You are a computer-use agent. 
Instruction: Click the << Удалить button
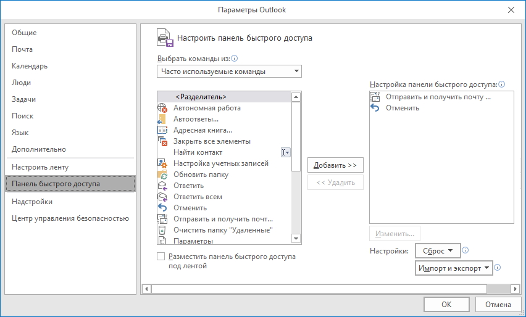click(335, 183)
